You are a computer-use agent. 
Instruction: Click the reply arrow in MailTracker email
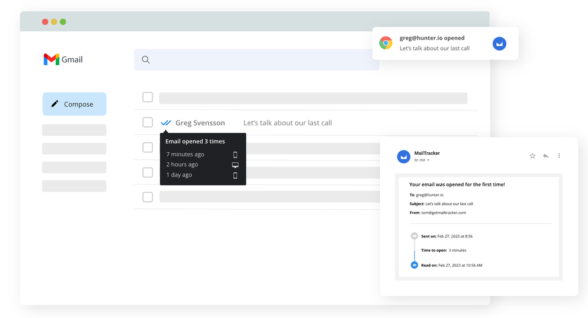coord(546,156)
